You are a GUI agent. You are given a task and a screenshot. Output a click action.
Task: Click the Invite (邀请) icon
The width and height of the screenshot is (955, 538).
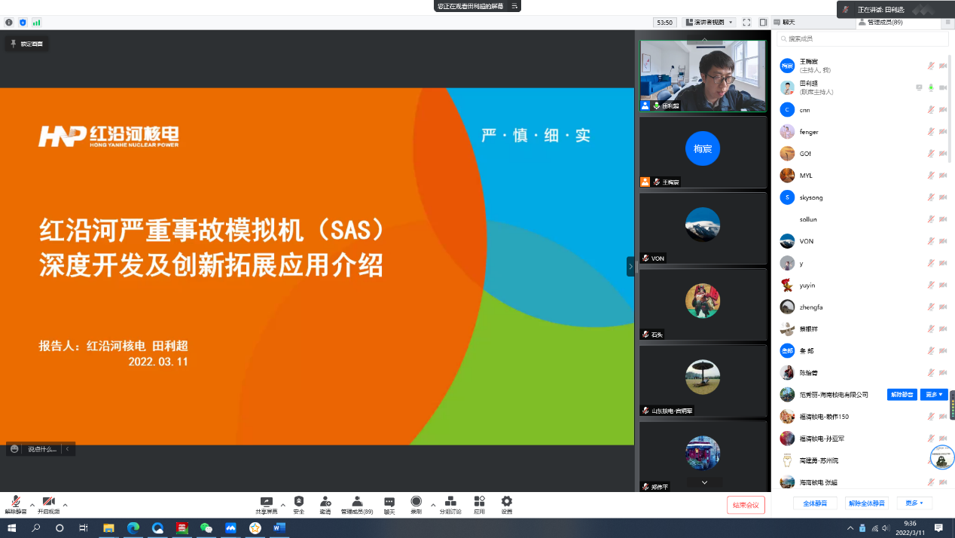pyautogui.click(x=325, y=503)
